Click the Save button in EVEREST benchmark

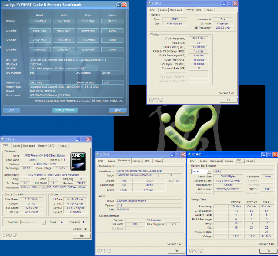pyautogui.click(x=12, y=110)
